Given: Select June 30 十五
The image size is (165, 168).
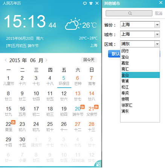Looking at the screenshot, I should pos(22,142).
